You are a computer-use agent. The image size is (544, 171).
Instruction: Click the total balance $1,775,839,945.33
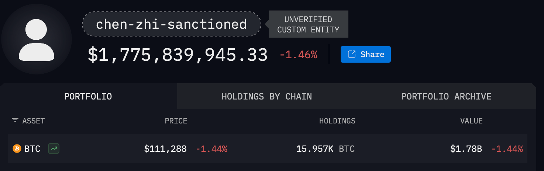click(x=178, y=55)
